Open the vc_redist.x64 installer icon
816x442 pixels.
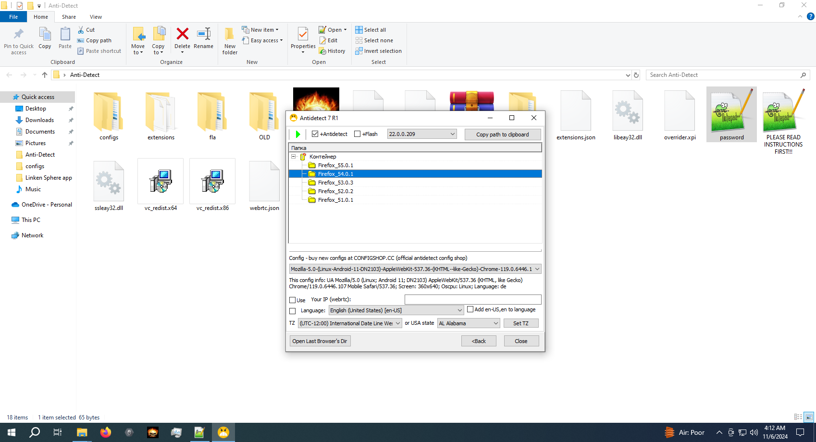pos(161,182)
